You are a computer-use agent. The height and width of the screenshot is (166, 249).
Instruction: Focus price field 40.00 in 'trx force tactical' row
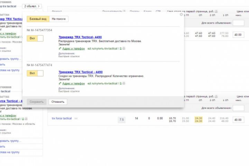238,120
